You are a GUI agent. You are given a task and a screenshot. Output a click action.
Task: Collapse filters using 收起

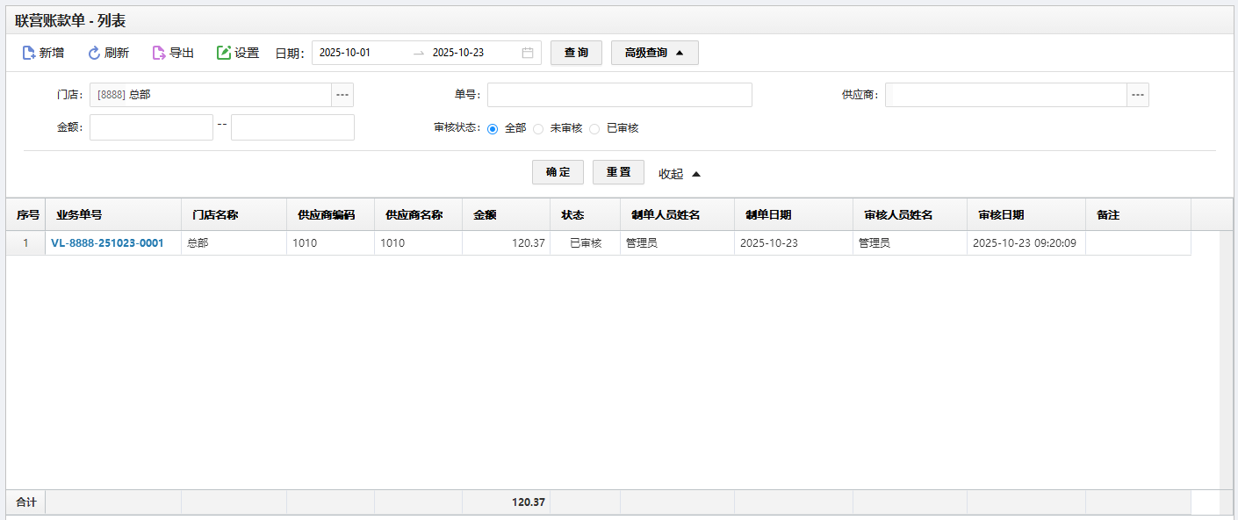point(680,174)
